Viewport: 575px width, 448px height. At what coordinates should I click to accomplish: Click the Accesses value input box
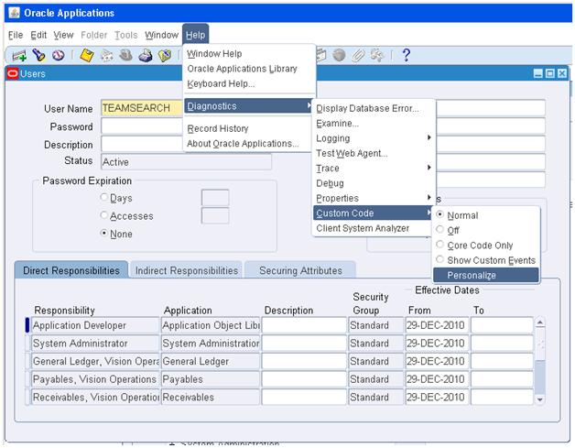[215, 215]
